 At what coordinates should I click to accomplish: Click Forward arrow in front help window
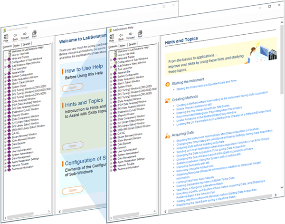(131, 34)
